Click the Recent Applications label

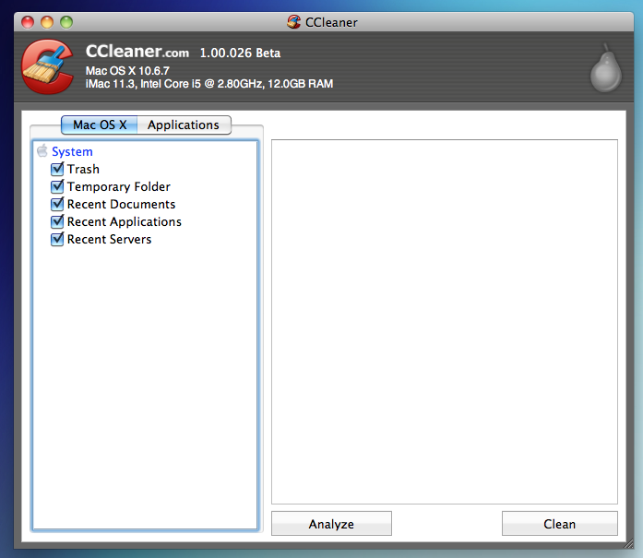point(125,221)
